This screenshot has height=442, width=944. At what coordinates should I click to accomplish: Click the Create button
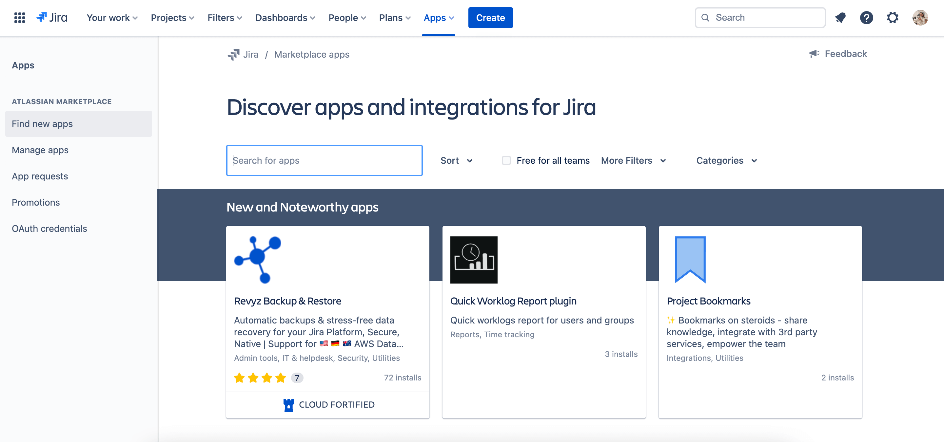coord(491,17)
